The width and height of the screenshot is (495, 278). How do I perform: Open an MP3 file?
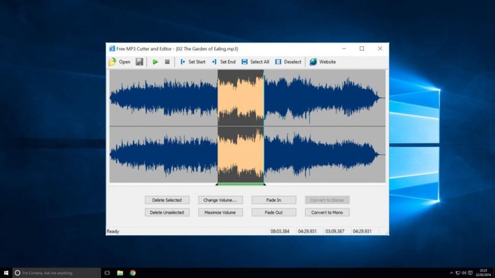pyautogui.click(x=120, y=62)
